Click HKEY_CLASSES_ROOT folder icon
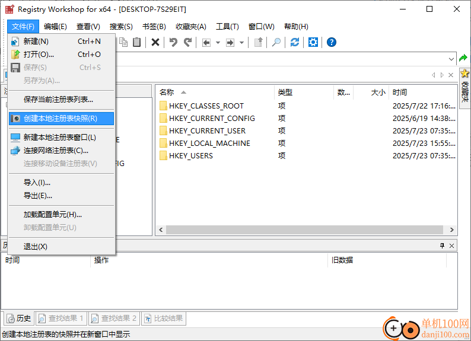 coord(163,106)
